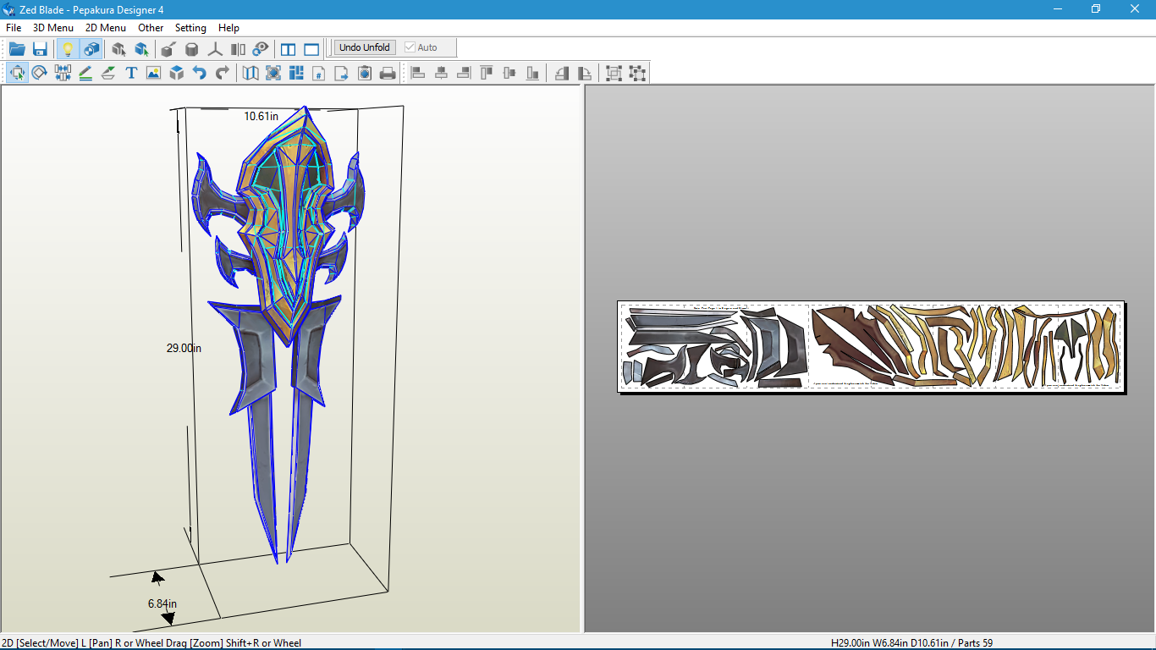The height and width of the screenshot is (650, 1156).
Task: Align selected parts to horizontal center
Action: [x=441, y=73]
